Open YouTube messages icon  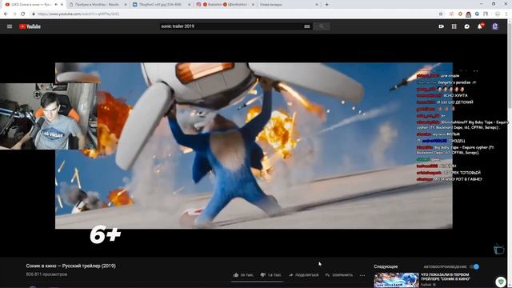coord(467,26)
